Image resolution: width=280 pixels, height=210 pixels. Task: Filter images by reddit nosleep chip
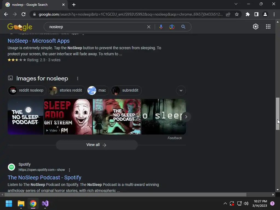pyautogui.click(x=27, y=90)
